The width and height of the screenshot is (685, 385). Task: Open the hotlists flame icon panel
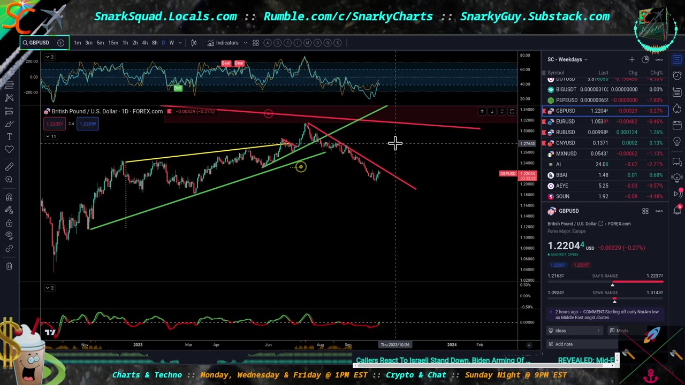(677, 109)
